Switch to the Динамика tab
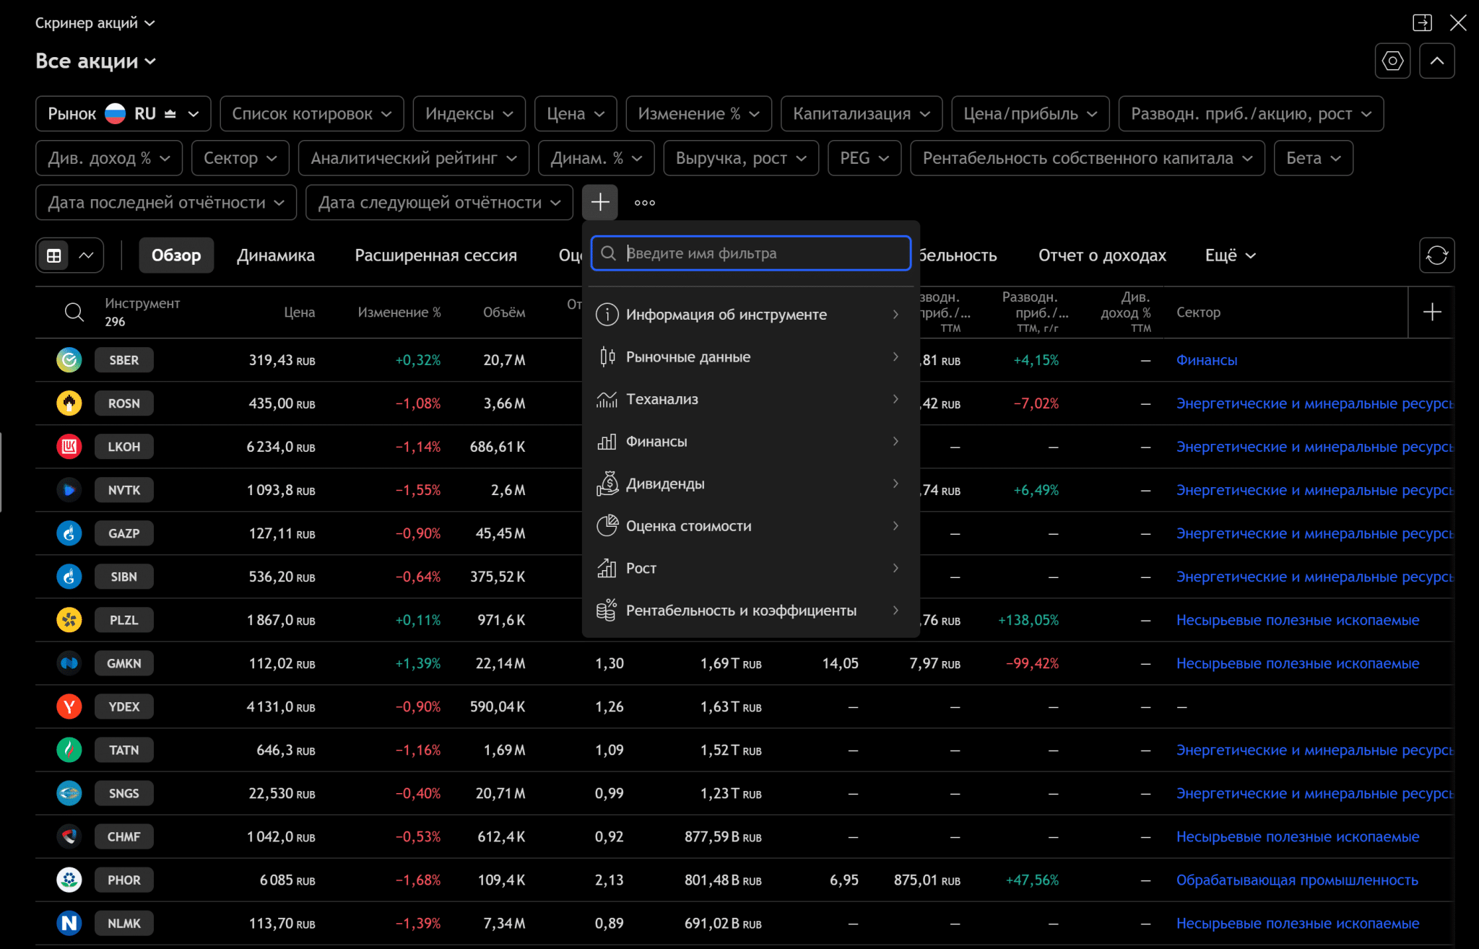 coord(275,255)
